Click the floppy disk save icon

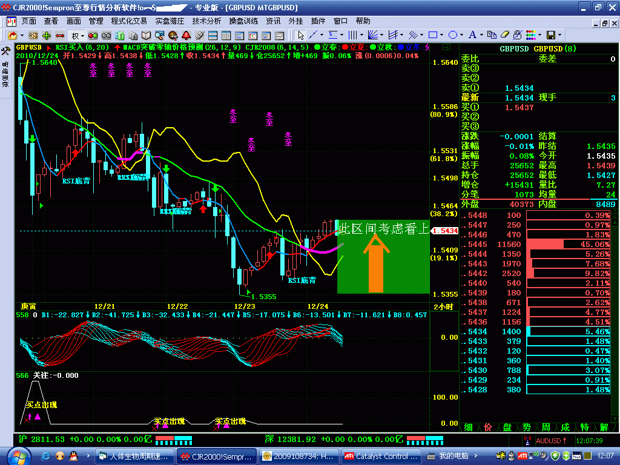coord(551,35)
